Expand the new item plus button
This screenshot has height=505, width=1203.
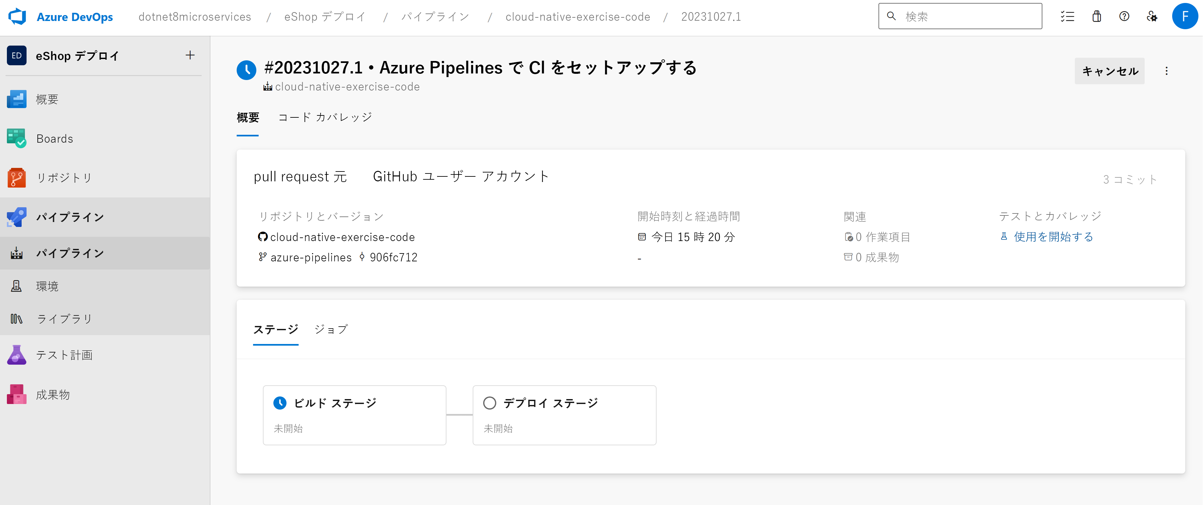coord(190,56)
